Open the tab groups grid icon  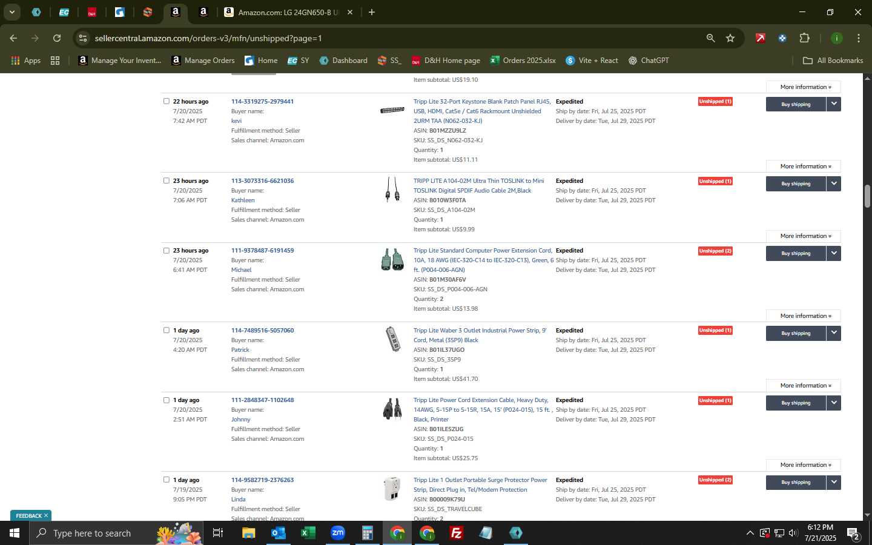(x=55, y=61)
